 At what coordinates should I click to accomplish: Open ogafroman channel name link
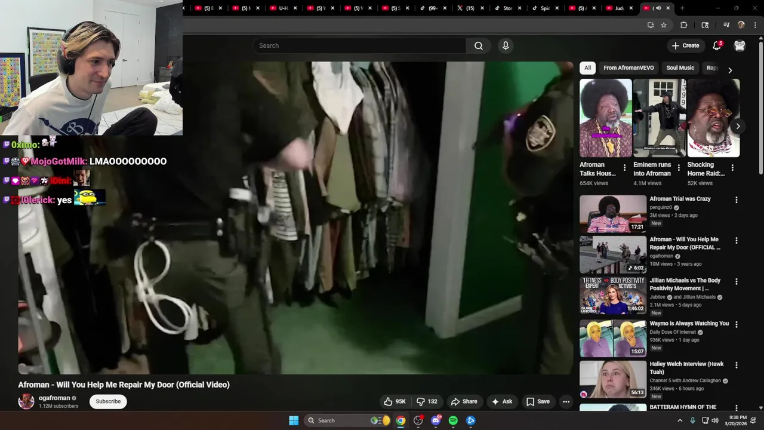pos(54,398)
